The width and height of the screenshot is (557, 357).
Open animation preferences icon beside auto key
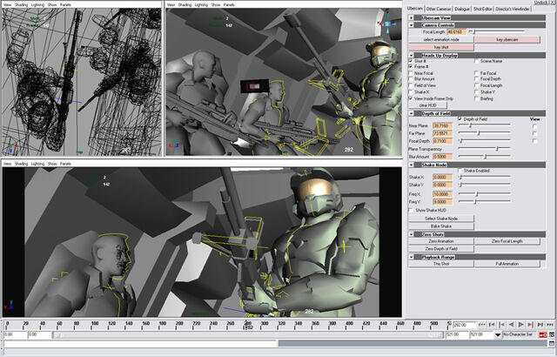tap(552, 334)
